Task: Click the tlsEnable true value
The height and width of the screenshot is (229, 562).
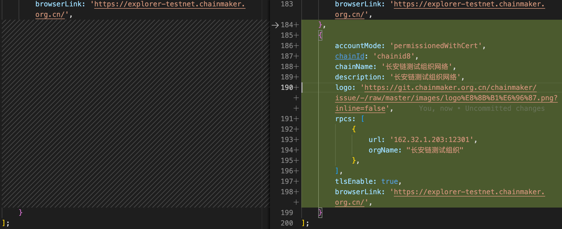Action: click(390, 181)
